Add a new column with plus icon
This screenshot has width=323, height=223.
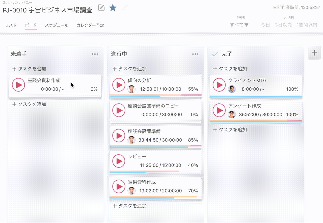pos(314,53)
